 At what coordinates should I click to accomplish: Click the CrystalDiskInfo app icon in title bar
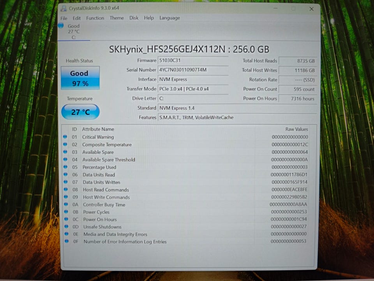[x=64, y=9]
